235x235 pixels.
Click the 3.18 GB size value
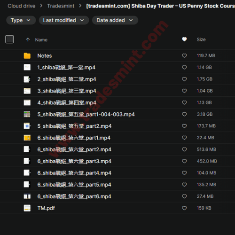(x=204, y=114)
